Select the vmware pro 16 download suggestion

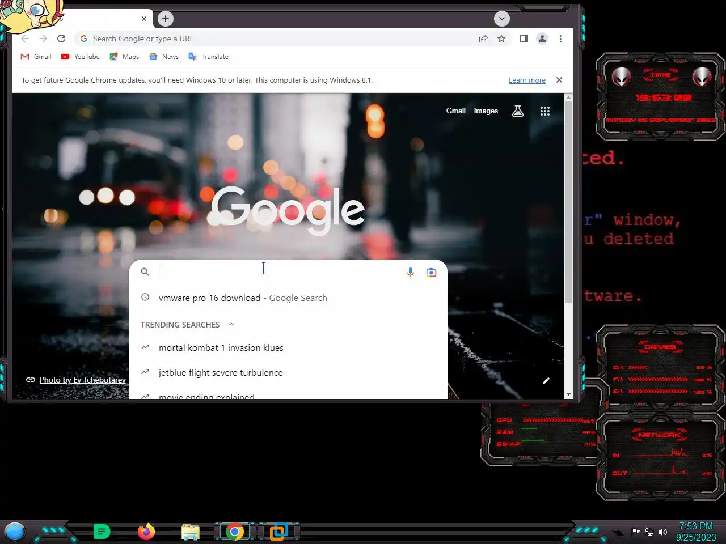tap(288, 297)
